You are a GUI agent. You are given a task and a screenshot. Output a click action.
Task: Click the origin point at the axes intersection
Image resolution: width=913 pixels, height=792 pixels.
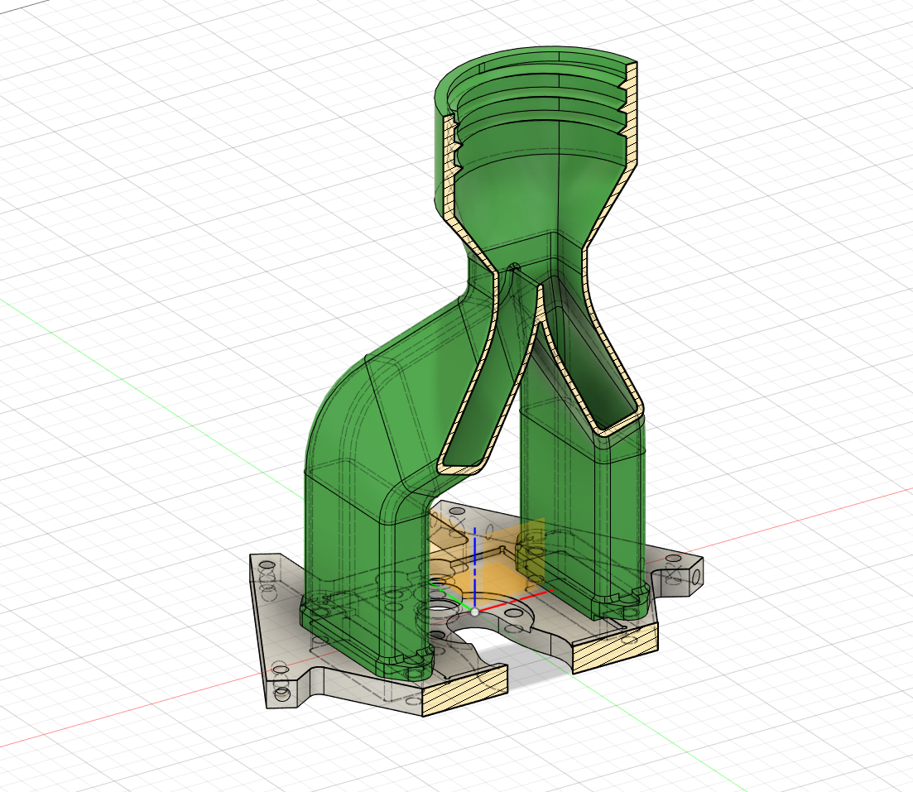click(x=474, y=612)
